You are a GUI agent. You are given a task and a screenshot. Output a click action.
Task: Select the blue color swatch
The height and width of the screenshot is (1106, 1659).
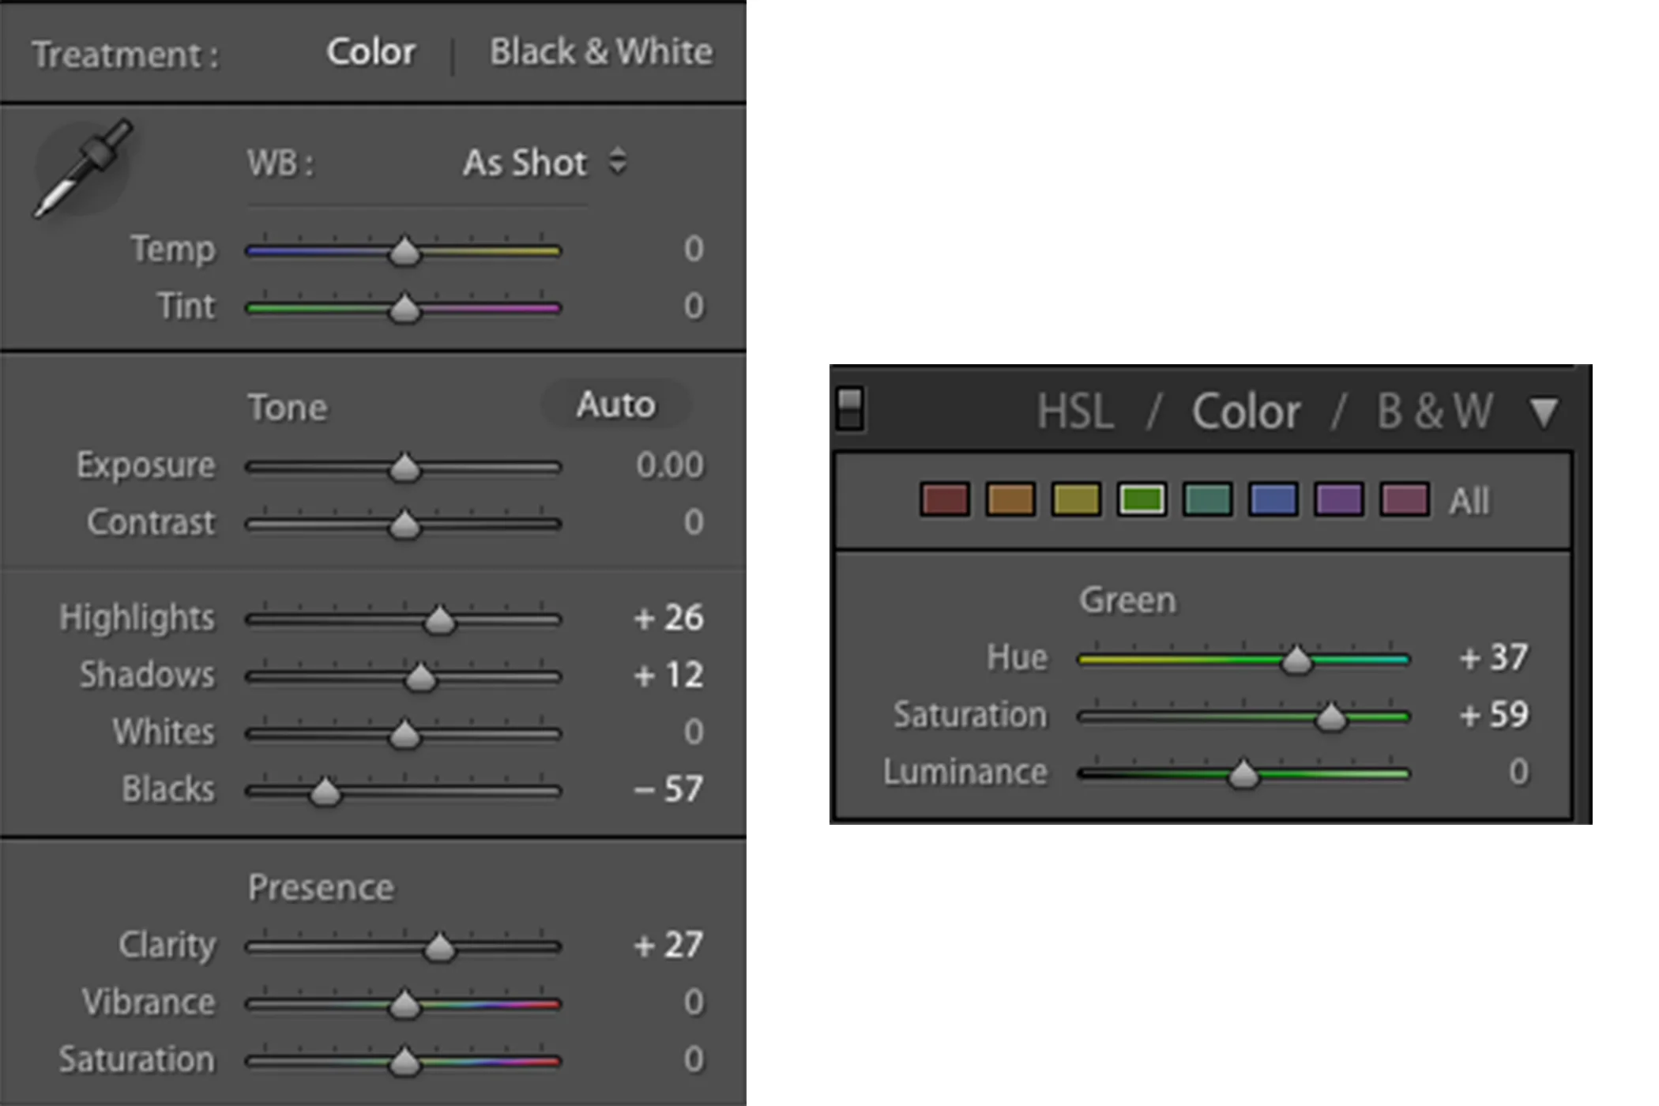coord(1273,500)
